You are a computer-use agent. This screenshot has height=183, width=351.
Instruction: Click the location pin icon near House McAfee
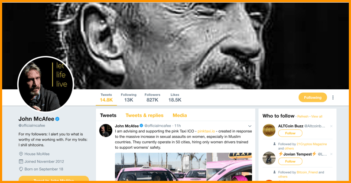[x=21, y=154]
